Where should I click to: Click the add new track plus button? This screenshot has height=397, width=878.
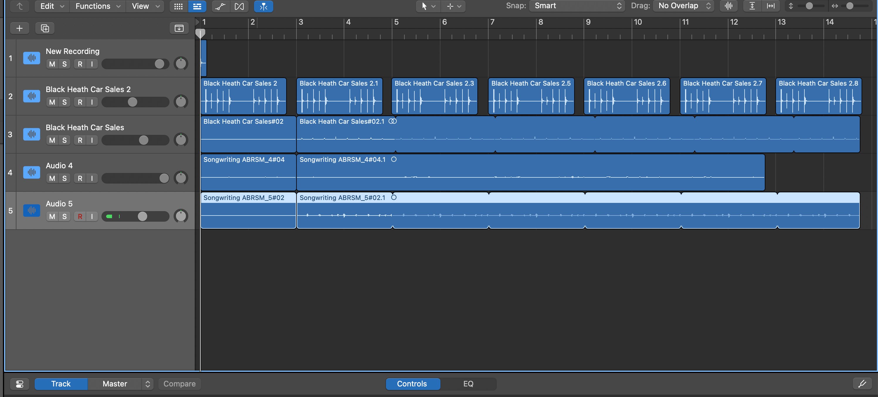[19, 28]
